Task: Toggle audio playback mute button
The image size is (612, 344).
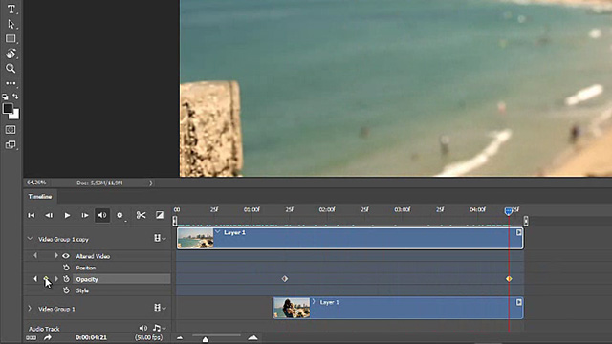Action: [102, 215]
